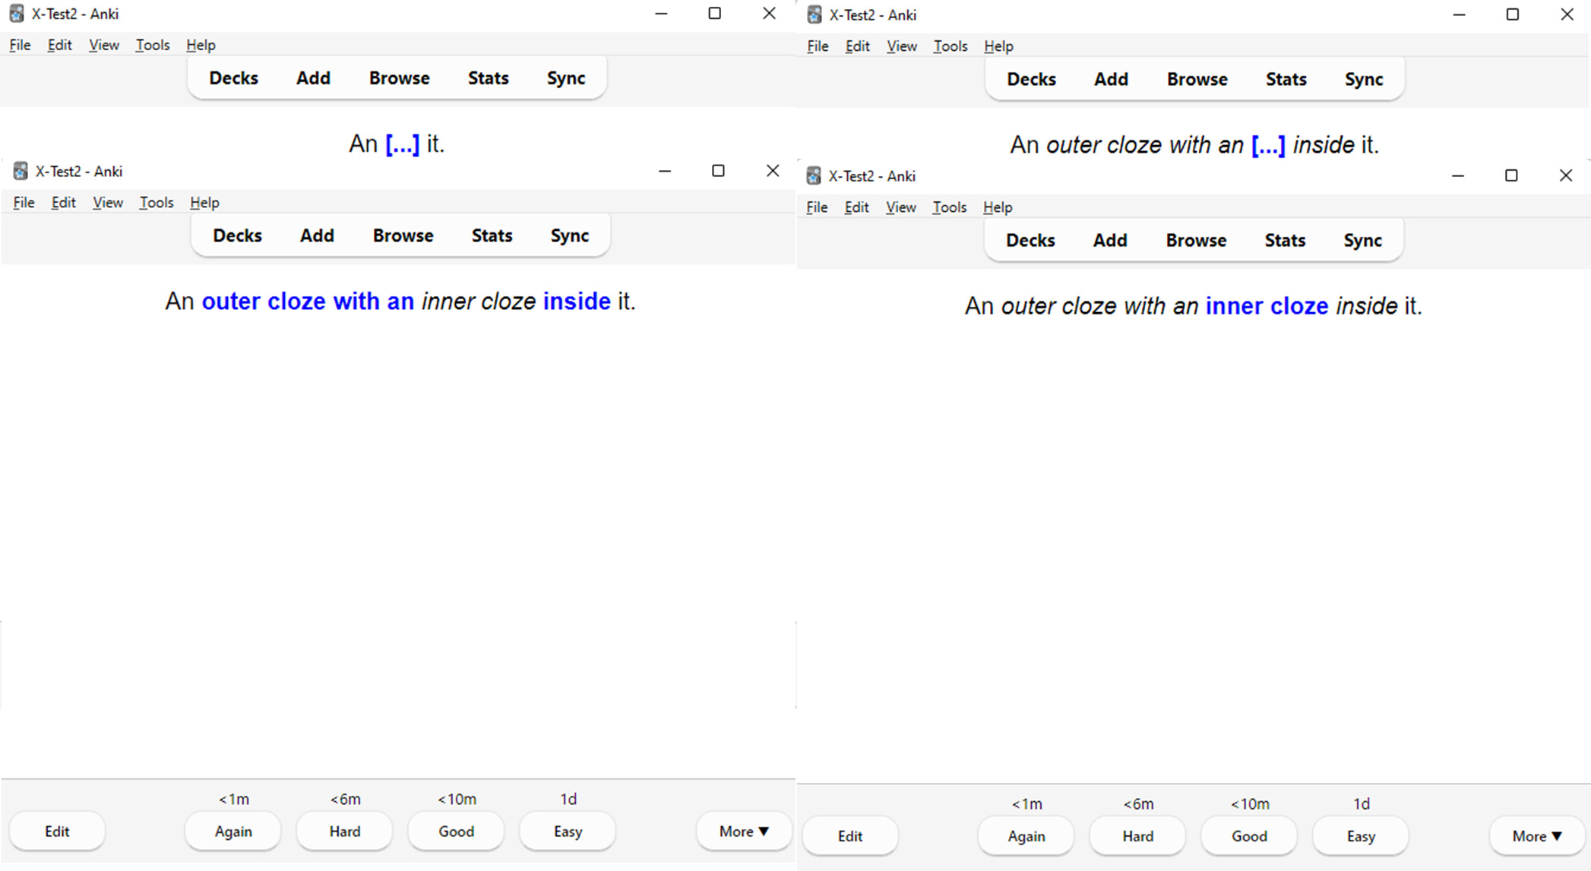
Task: Click the Anki app icon in top-left window title bar
Action: click(x=17, y=14)
